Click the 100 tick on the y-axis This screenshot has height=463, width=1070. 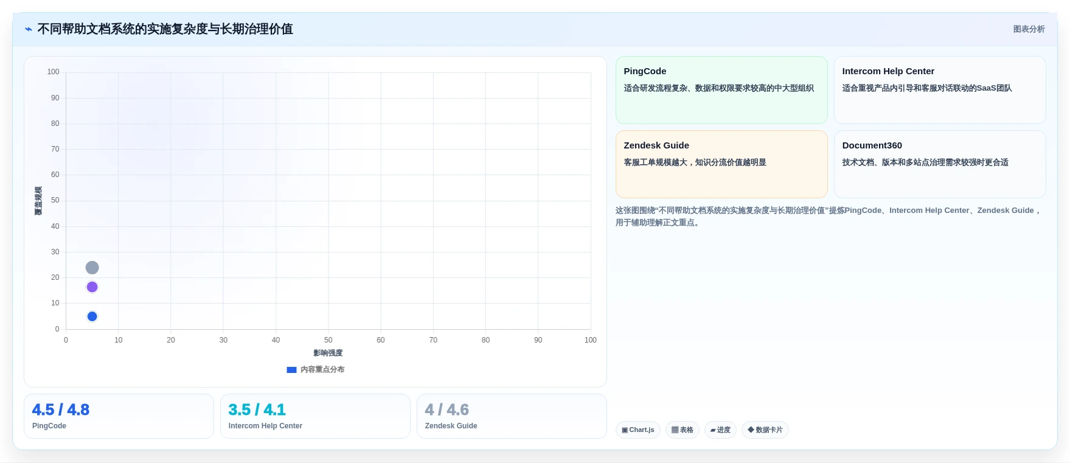pyautogui.click(x=54, y=72)
